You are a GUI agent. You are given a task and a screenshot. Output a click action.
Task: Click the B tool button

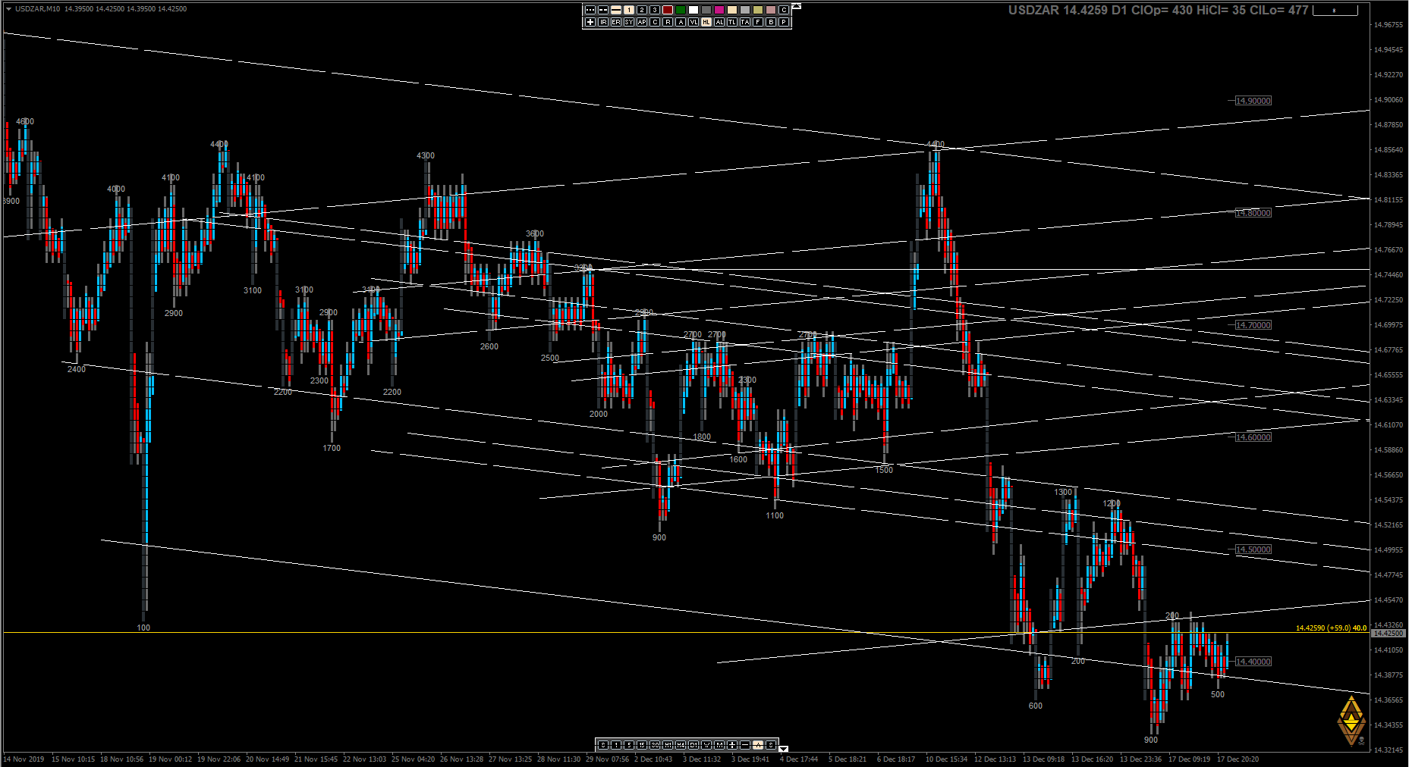pyautogui.click(x=771, y=22)
